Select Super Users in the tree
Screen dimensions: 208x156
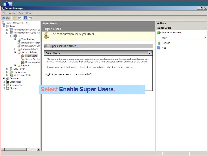click(31, 56)
